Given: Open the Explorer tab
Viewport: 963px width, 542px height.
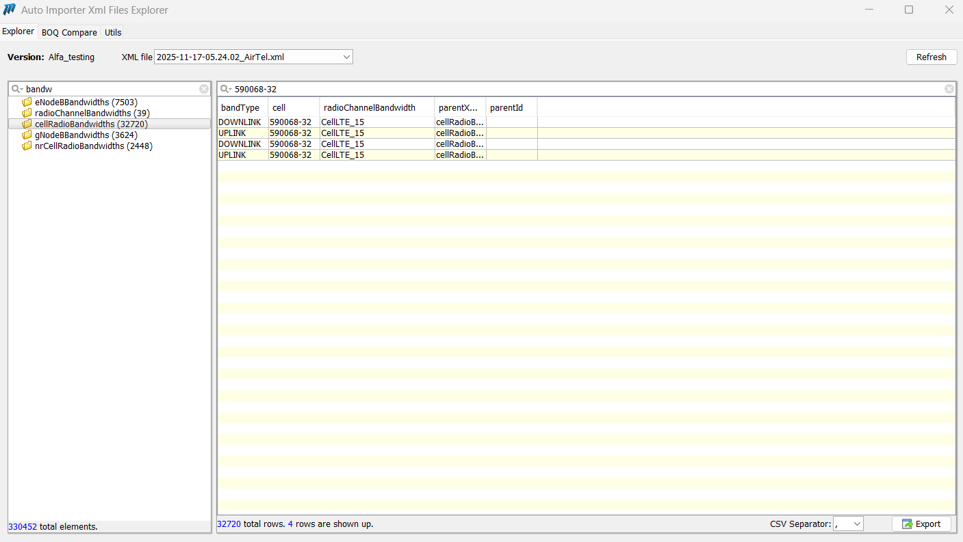Looking at the screenshot, I should tap(18, 31).
